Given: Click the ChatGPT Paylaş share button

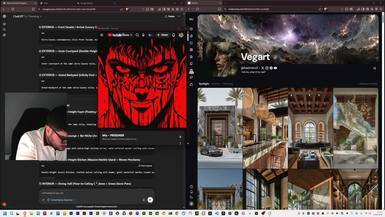Looking at the screenshot, I should tap(170, 16).
